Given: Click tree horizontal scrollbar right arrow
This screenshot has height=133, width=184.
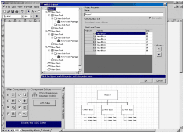Looking at the screenshot, I should coord(77,72).
